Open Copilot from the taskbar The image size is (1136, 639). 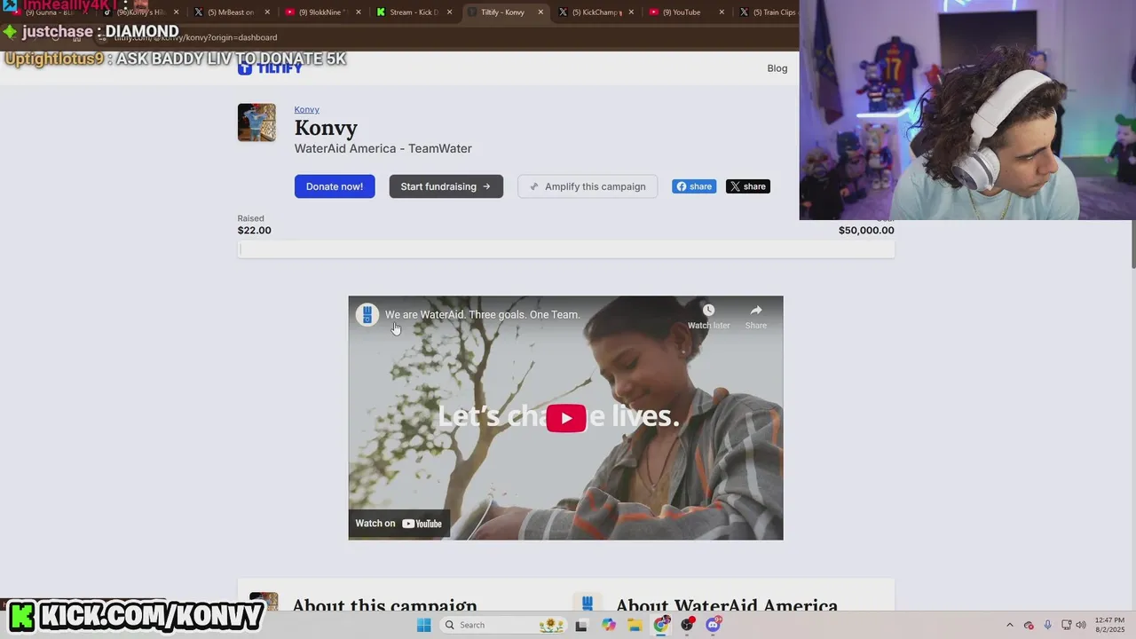coord(609,625)
